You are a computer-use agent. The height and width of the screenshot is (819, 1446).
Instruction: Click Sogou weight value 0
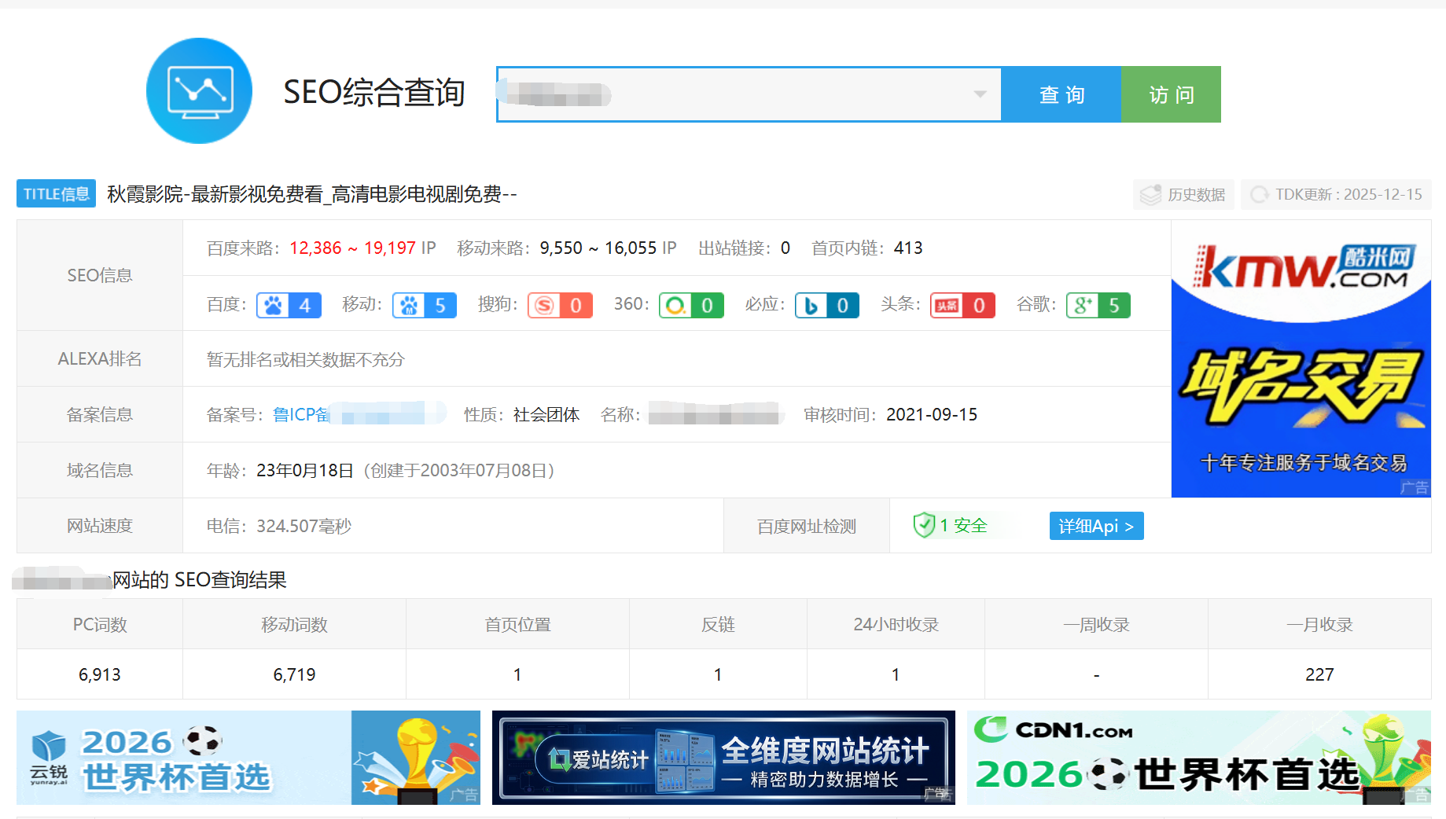point(576,305)
